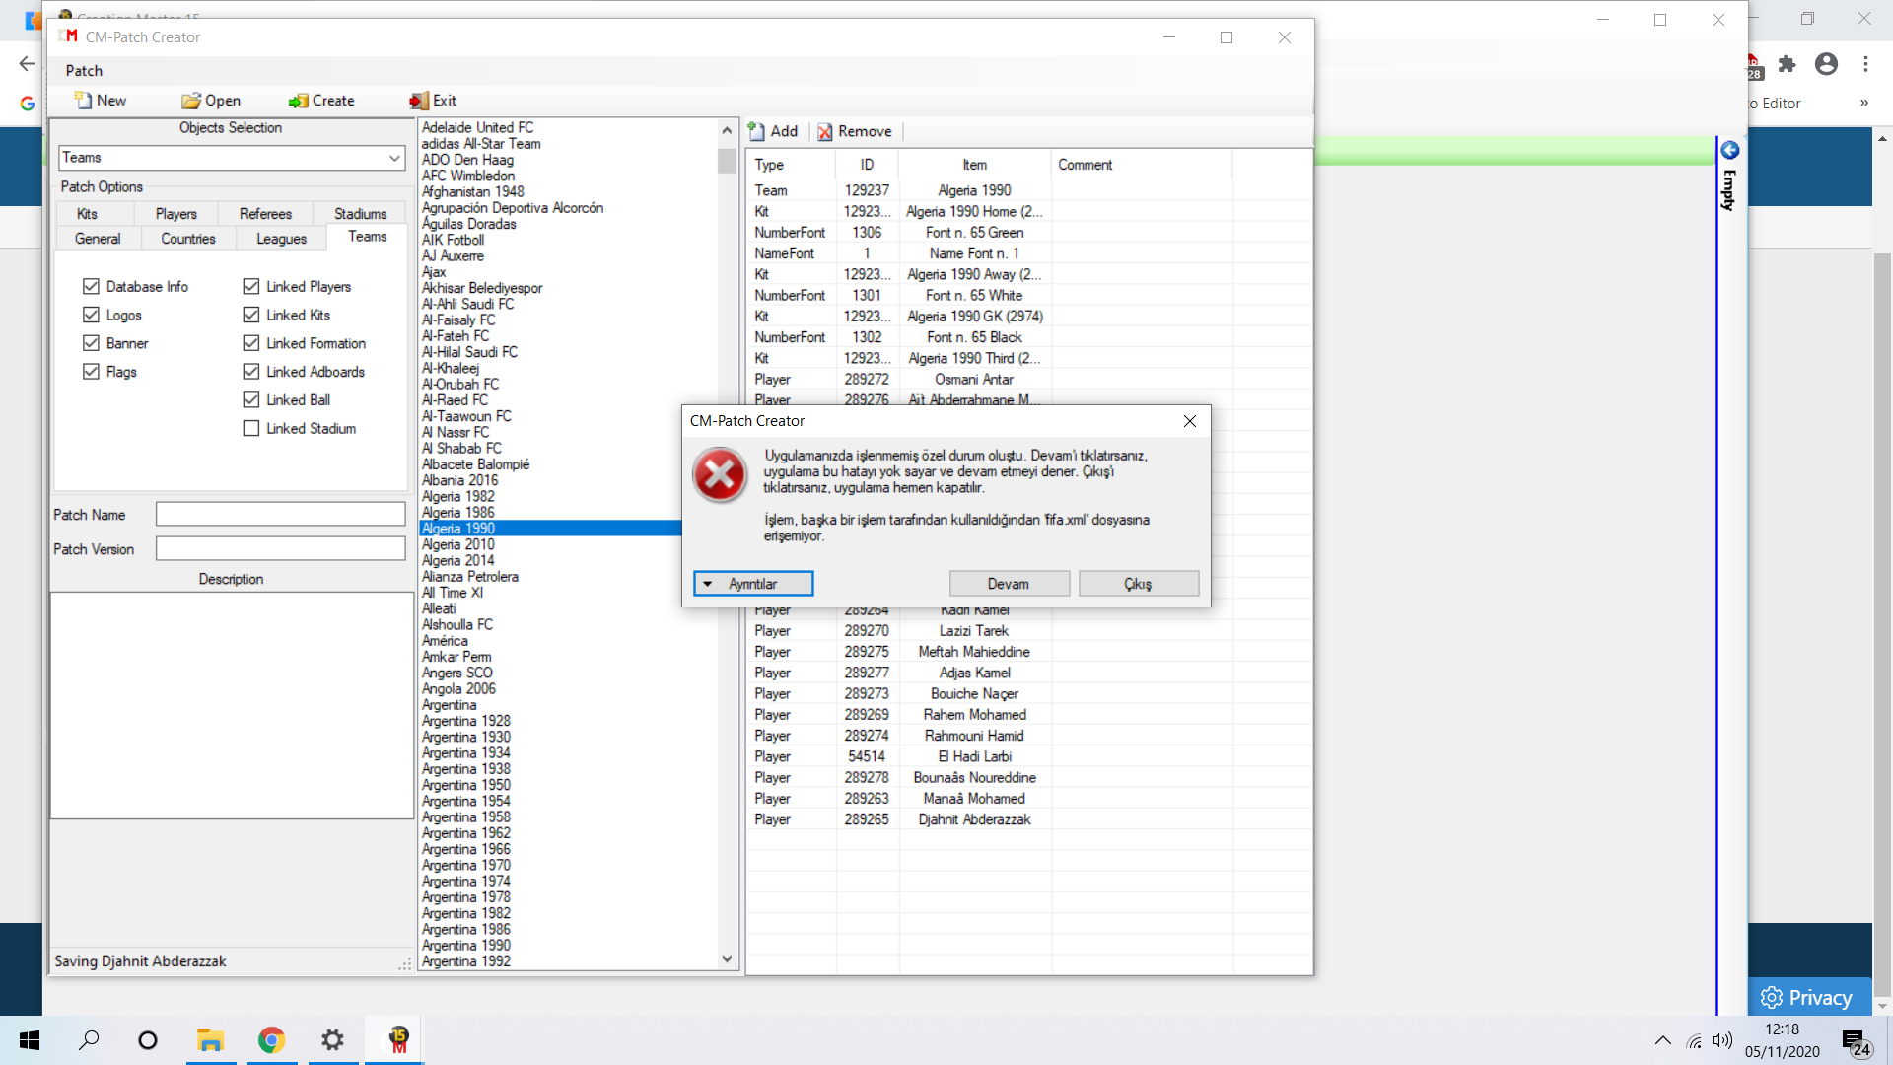
Task: Click the volume tray icon
Action: click(x=1722, y=1041)
